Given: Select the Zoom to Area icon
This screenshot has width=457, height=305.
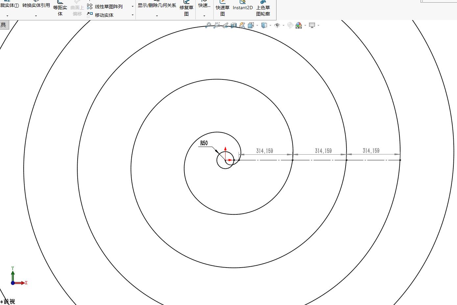Looking at the screenshot, I should (x=217, y=25).
